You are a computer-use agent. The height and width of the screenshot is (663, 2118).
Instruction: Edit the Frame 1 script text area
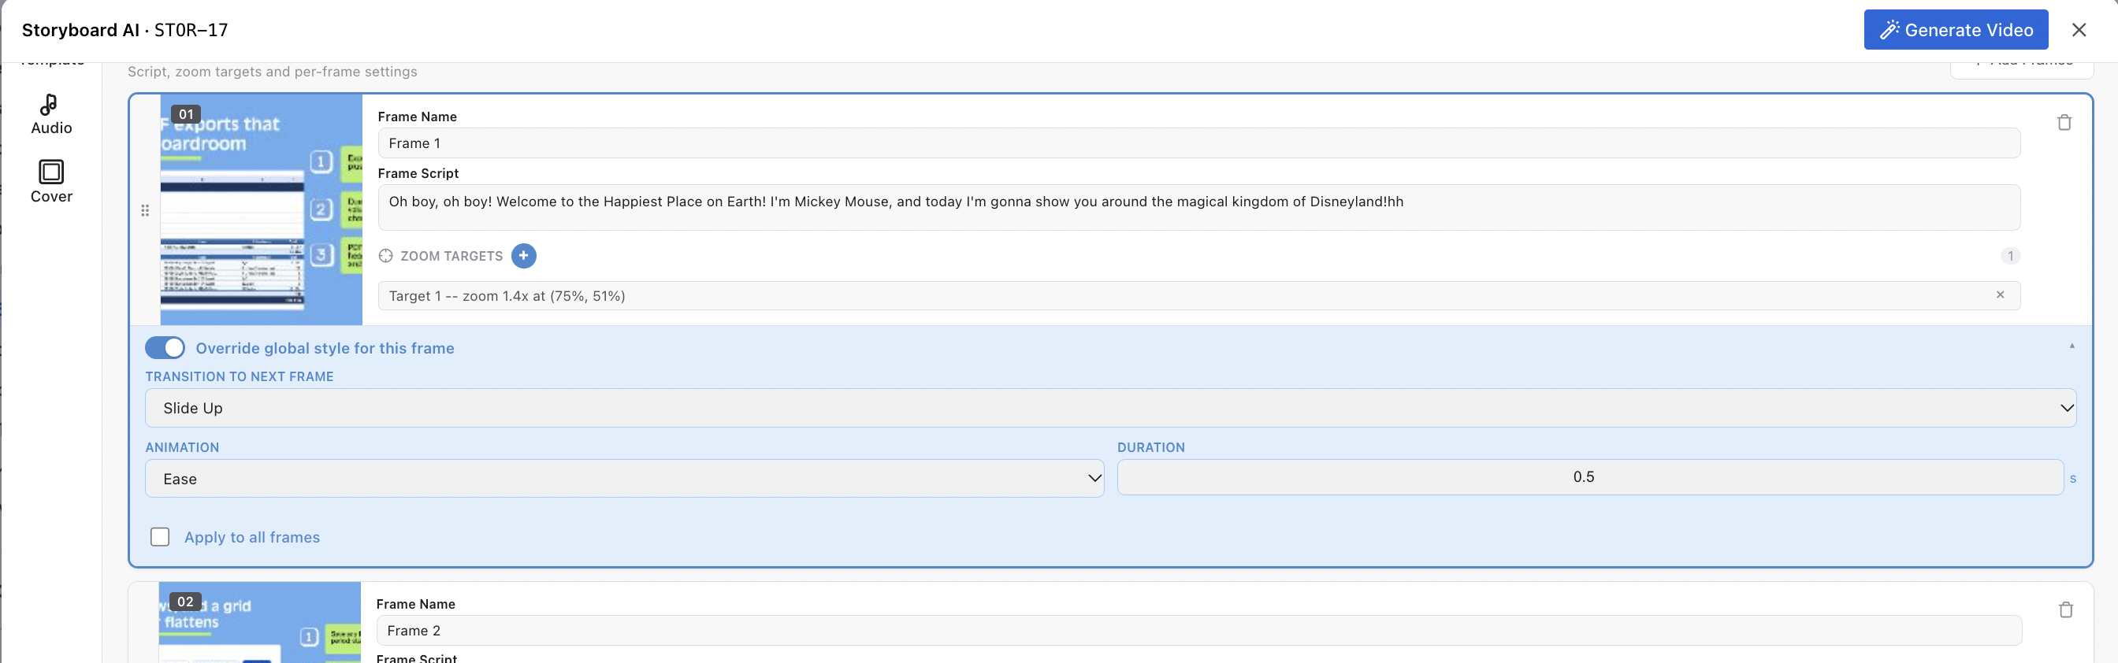pos(1198,207)
